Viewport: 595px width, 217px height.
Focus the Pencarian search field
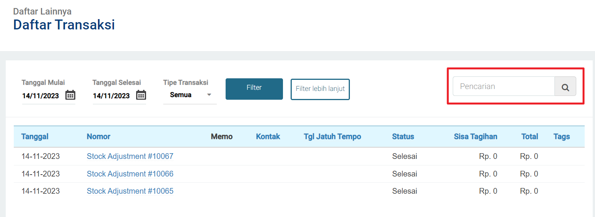(504, 86)
